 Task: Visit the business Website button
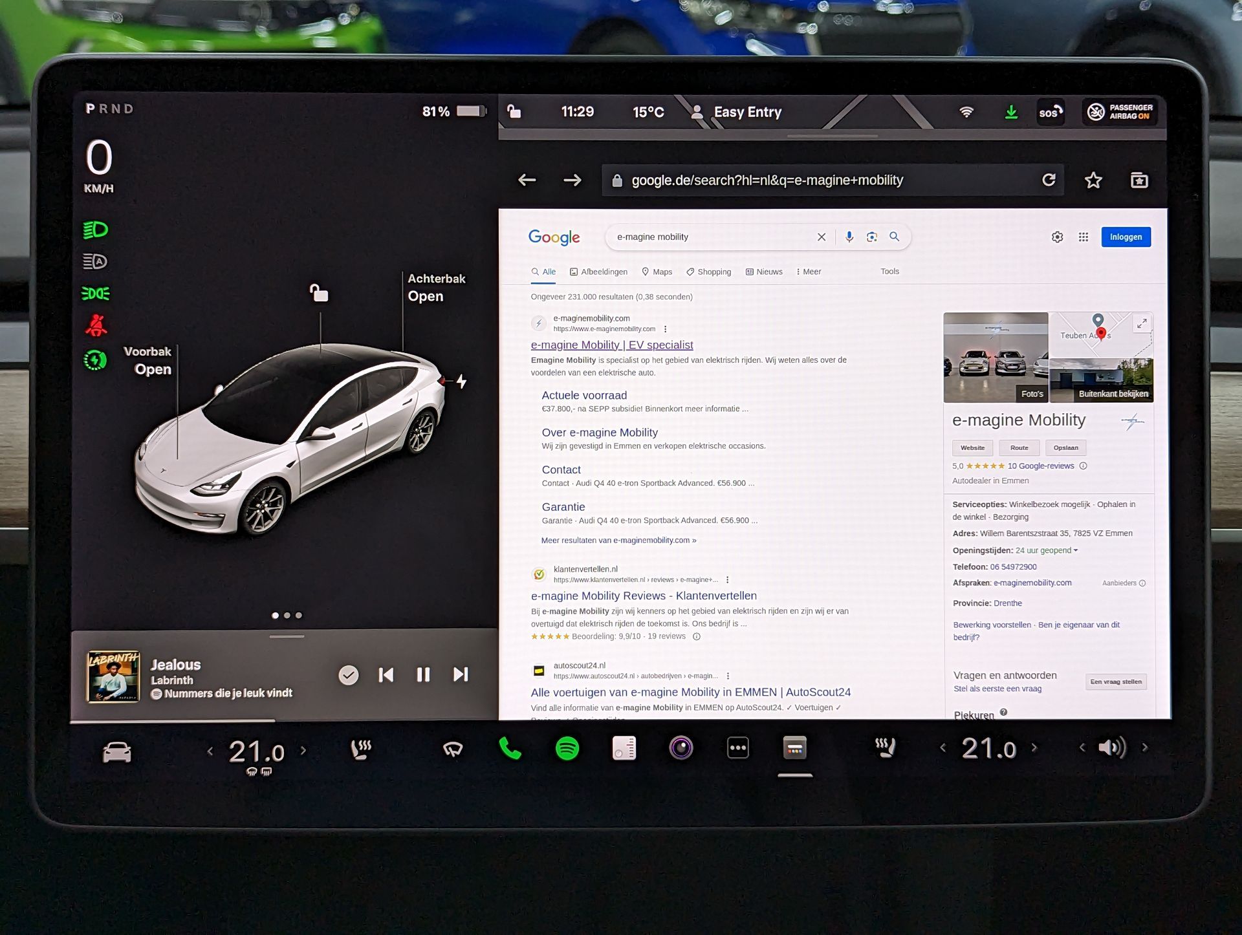pyautogui.click(x=972, y=448)
